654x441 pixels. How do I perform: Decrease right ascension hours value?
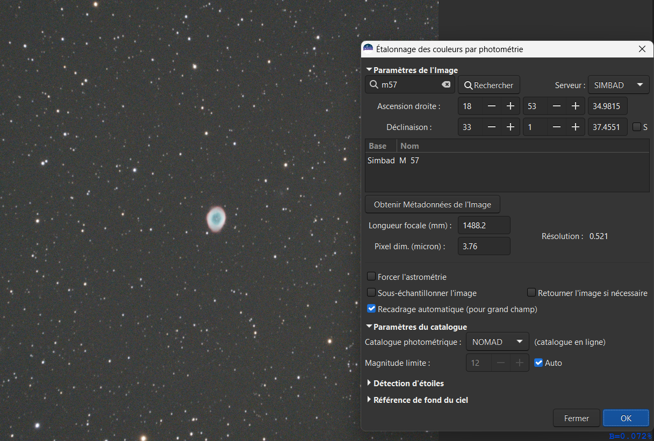point(492,106)
